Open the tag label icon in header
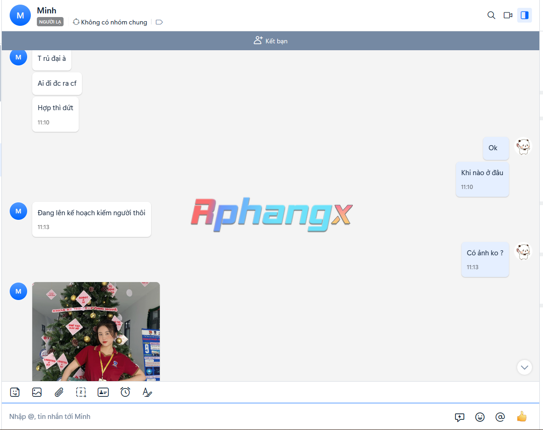This screenshot has width=543, height=430. point(159,22)
